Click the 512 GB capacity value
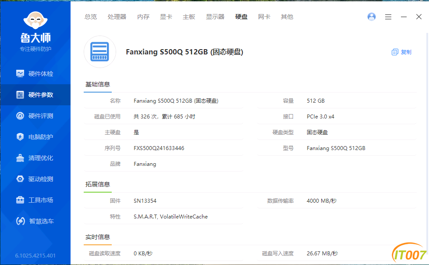This screenshot has width=429, height=265. click(316, 101)
